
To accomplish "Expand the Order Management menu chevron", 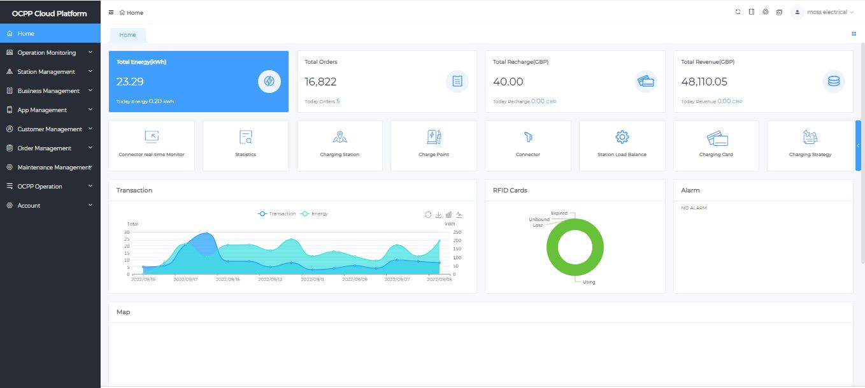I will tap(90, 148).
